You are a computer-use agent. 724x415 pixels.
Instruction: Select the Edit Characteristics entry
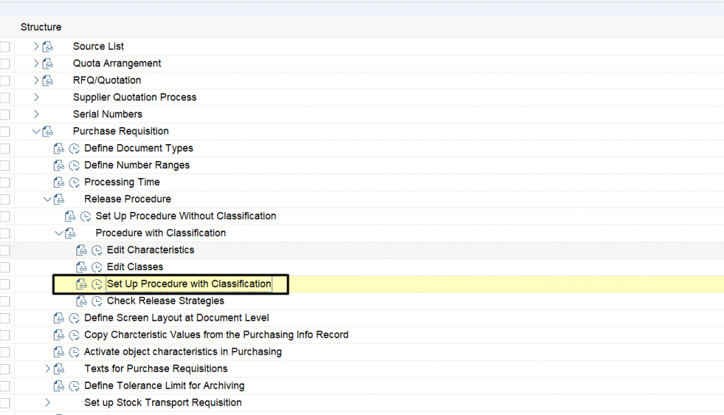[x=151, y=250]
